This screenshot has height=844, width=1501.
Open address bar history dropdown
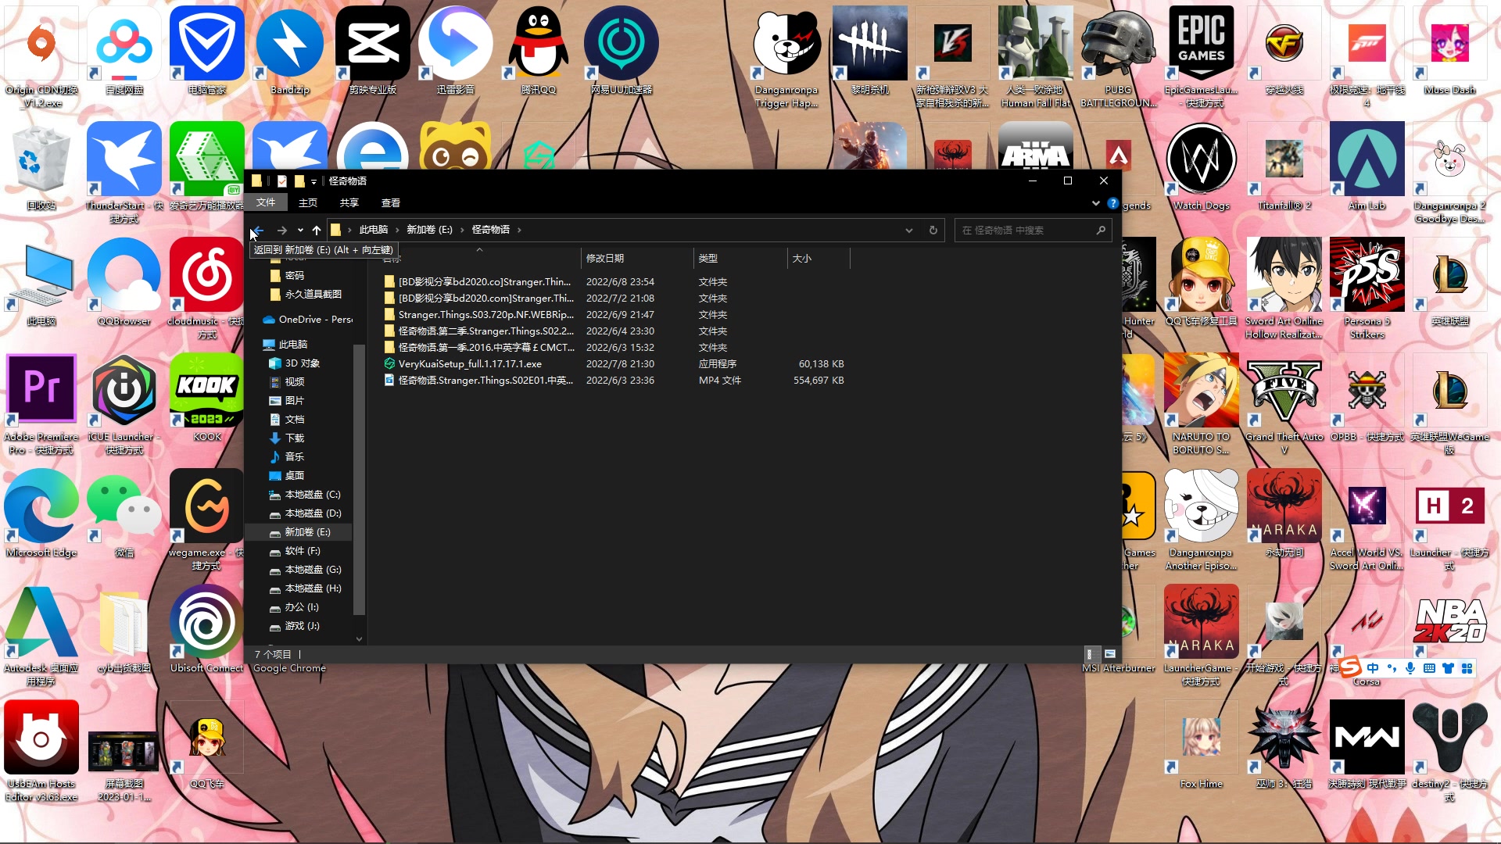click(908, 230)
